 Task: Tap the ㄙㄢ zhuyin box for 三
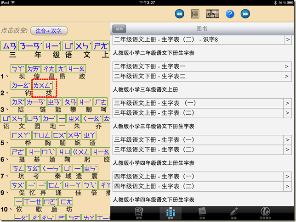pyautogui.click(x=9, y=46)
